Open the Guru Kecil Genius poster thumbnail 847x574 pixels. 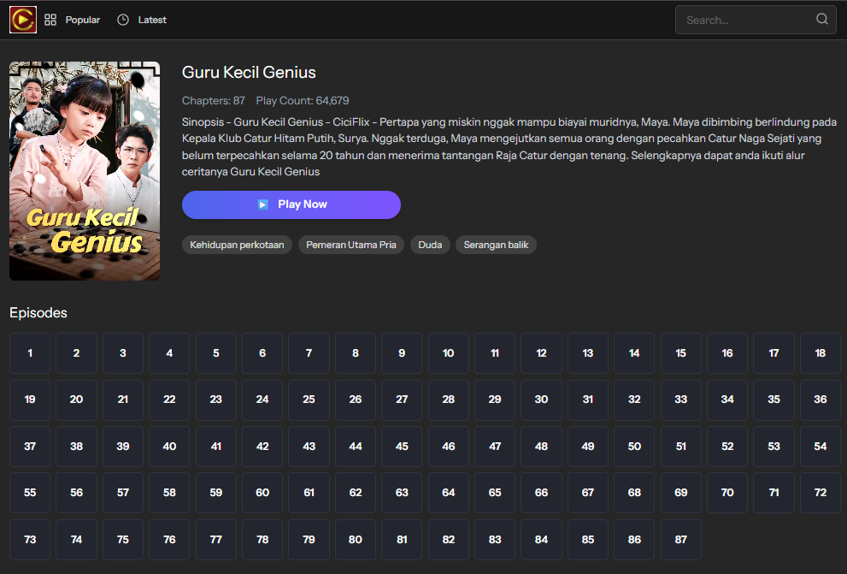pyautogui.click(x=85, y=171)
